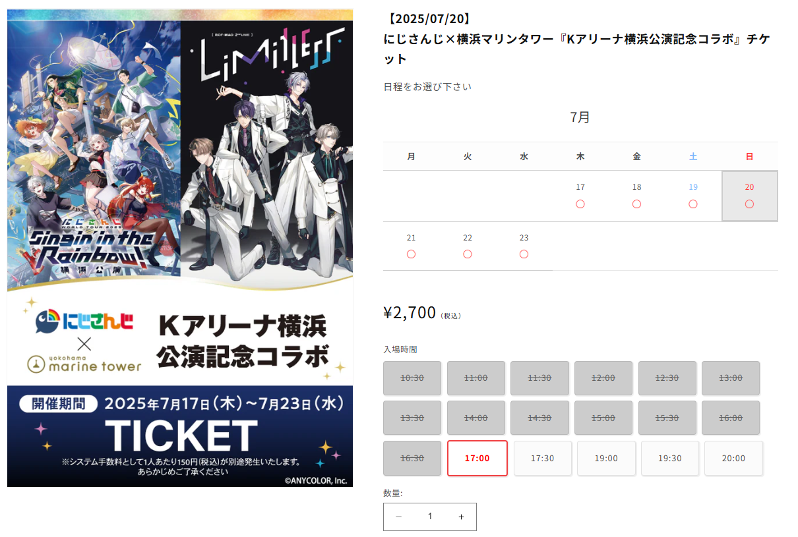Click the sold-out 13:00 time button

click(x=731, y=378)
